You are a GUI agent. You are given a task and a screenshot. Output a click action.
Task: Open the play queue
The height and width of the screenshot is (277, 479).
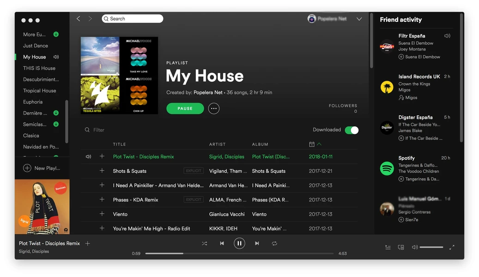388,247
